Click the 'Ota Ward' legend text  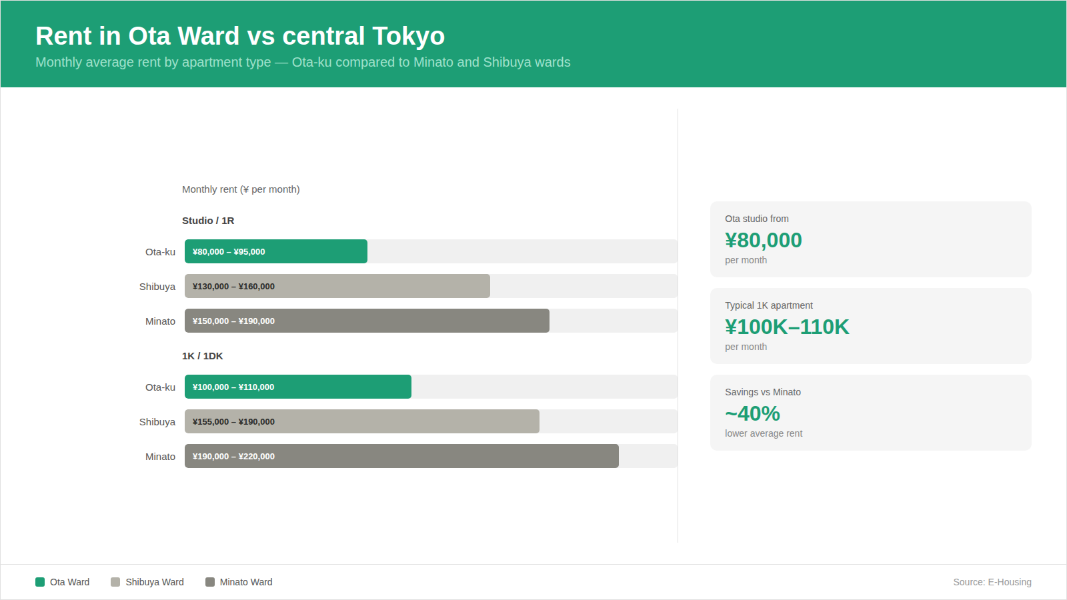pyautogui.click(x=69, y=582)
